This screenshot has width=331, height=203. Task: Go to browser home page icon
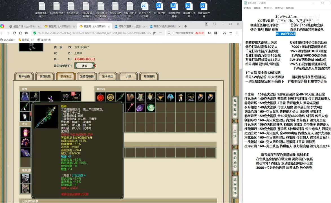pos(21,33)
